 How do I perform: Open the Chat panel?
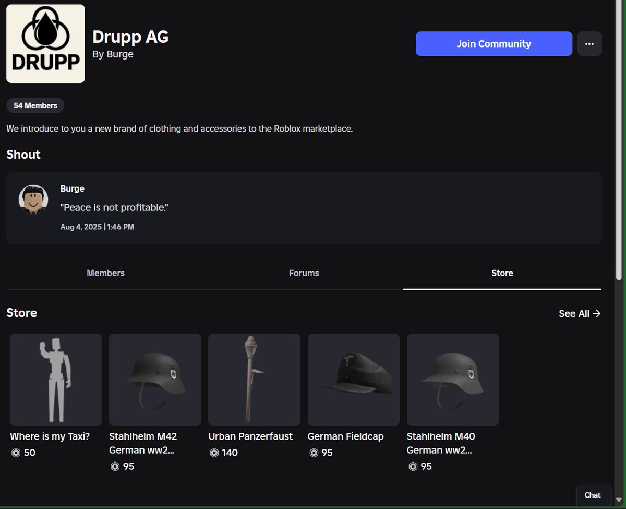[x=593, y=495]
